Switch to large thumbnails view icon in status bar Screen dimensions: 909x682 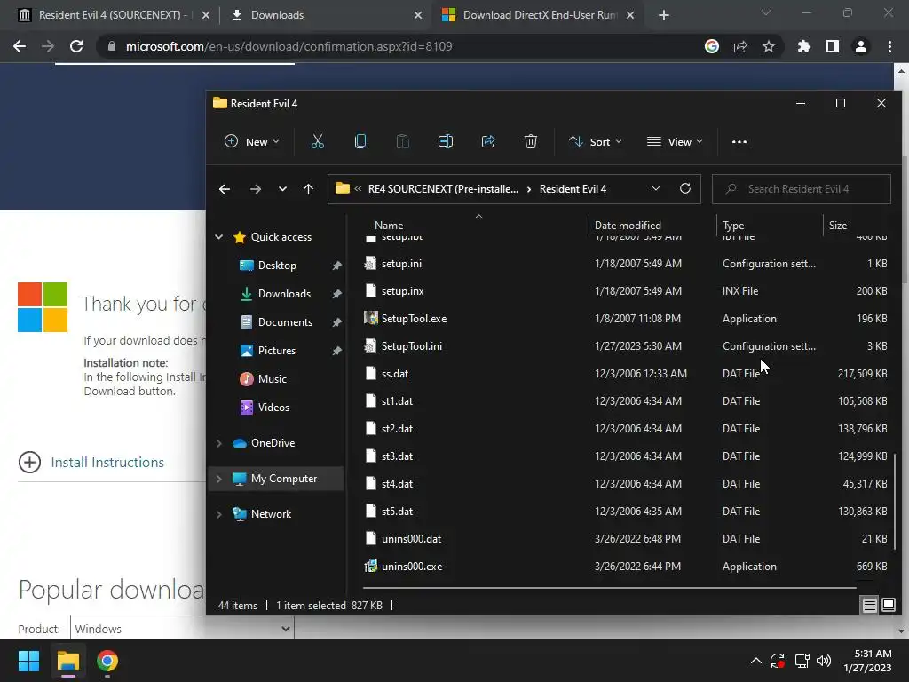[x=888, y=606]
